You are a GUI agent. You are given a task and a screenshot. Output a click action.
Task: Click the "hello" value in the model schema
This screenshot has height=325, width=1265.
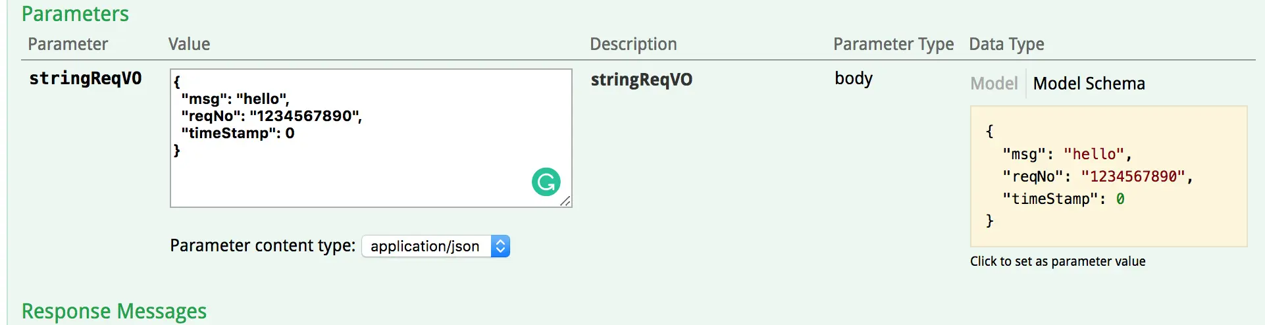(x=1094, y=154)
